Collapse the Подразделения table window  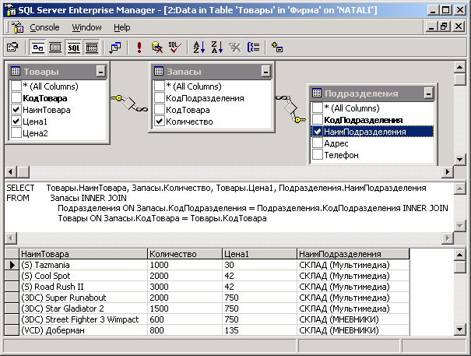[428, 93]
